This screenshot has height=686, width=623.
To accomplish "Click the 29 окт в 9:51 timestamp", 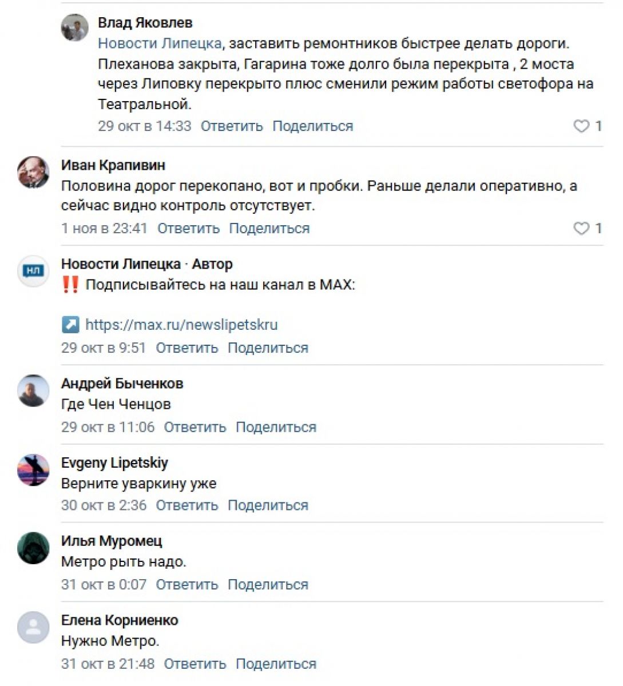I will tap(104, 348).
